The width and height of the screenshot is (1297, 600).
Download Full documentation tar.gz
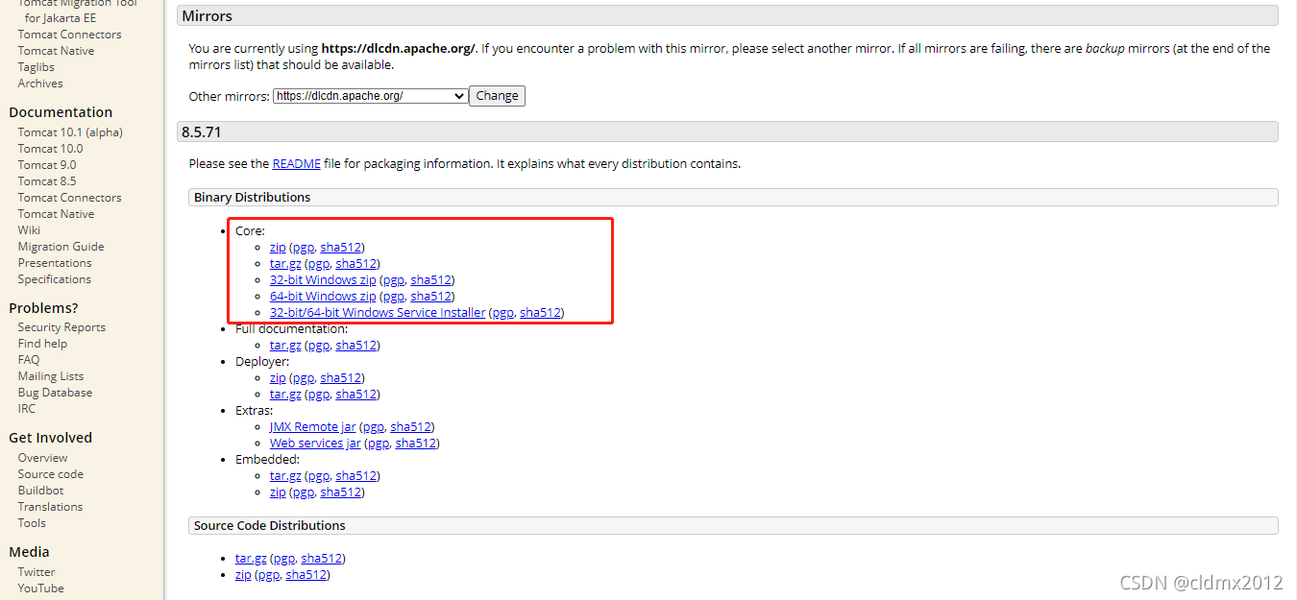pos(285,346)
